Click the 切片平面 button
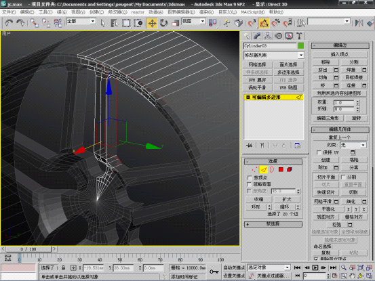 (x=325, y=177)
